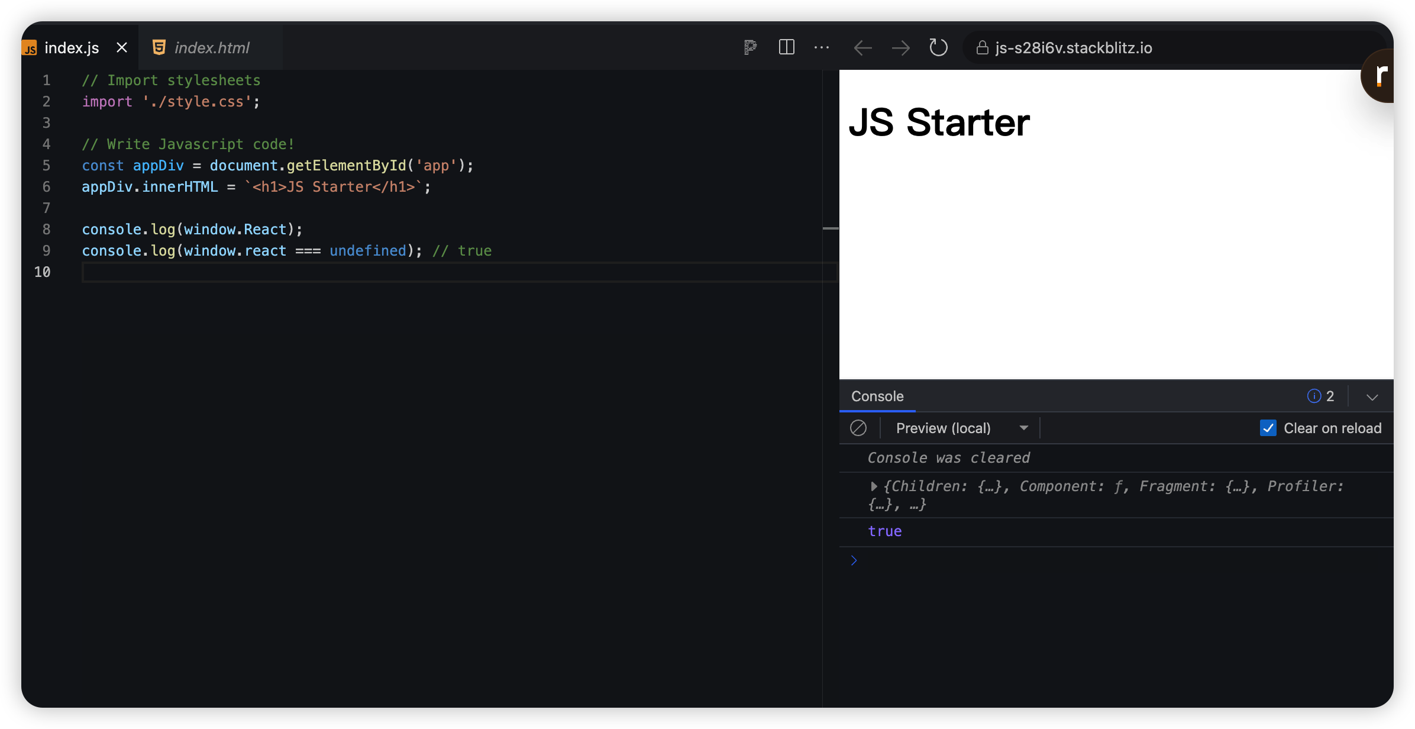
Task: Click the HTML5 icon on the index.html tab
Action: [x=159, y=47]
